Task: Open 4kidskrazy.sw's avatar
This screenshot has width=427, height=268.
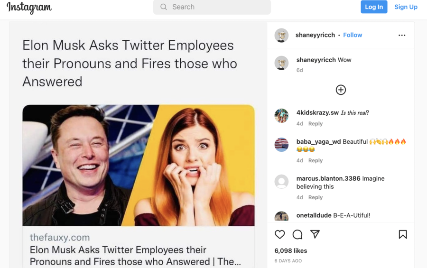Action: point(281,116)
